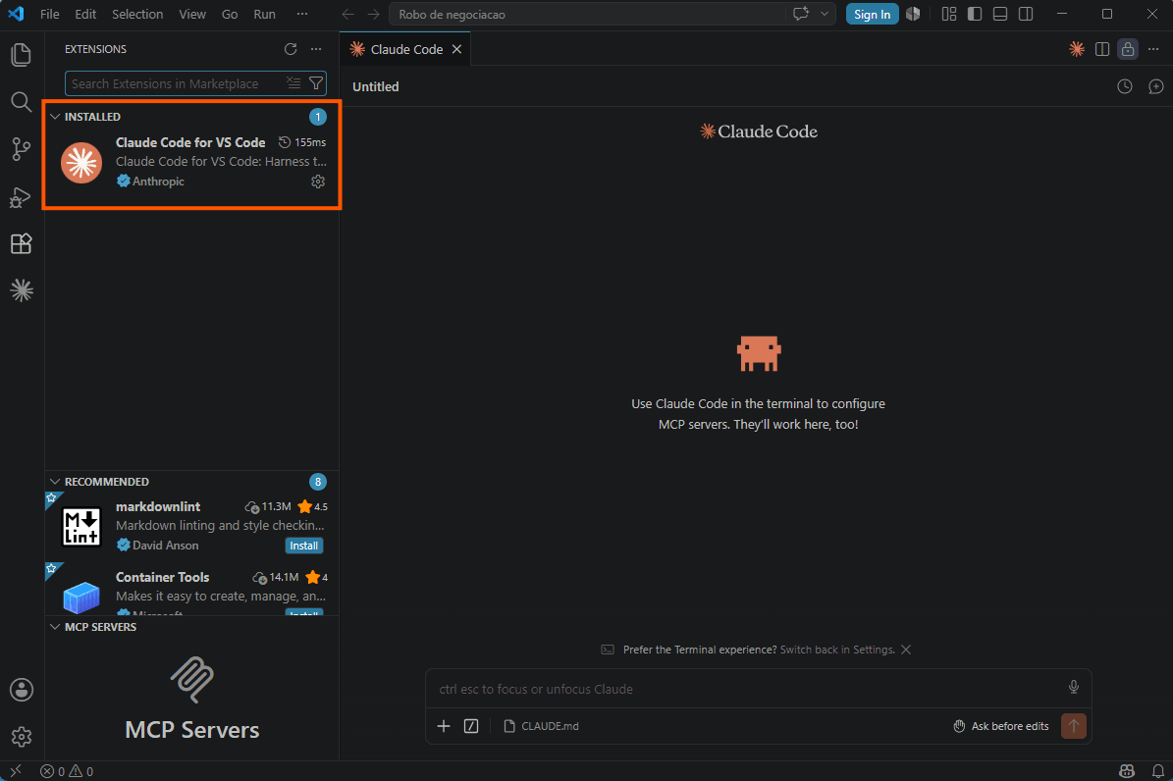
Task: Collapse the INSTALLED section
Action: [x=55, y=117]
